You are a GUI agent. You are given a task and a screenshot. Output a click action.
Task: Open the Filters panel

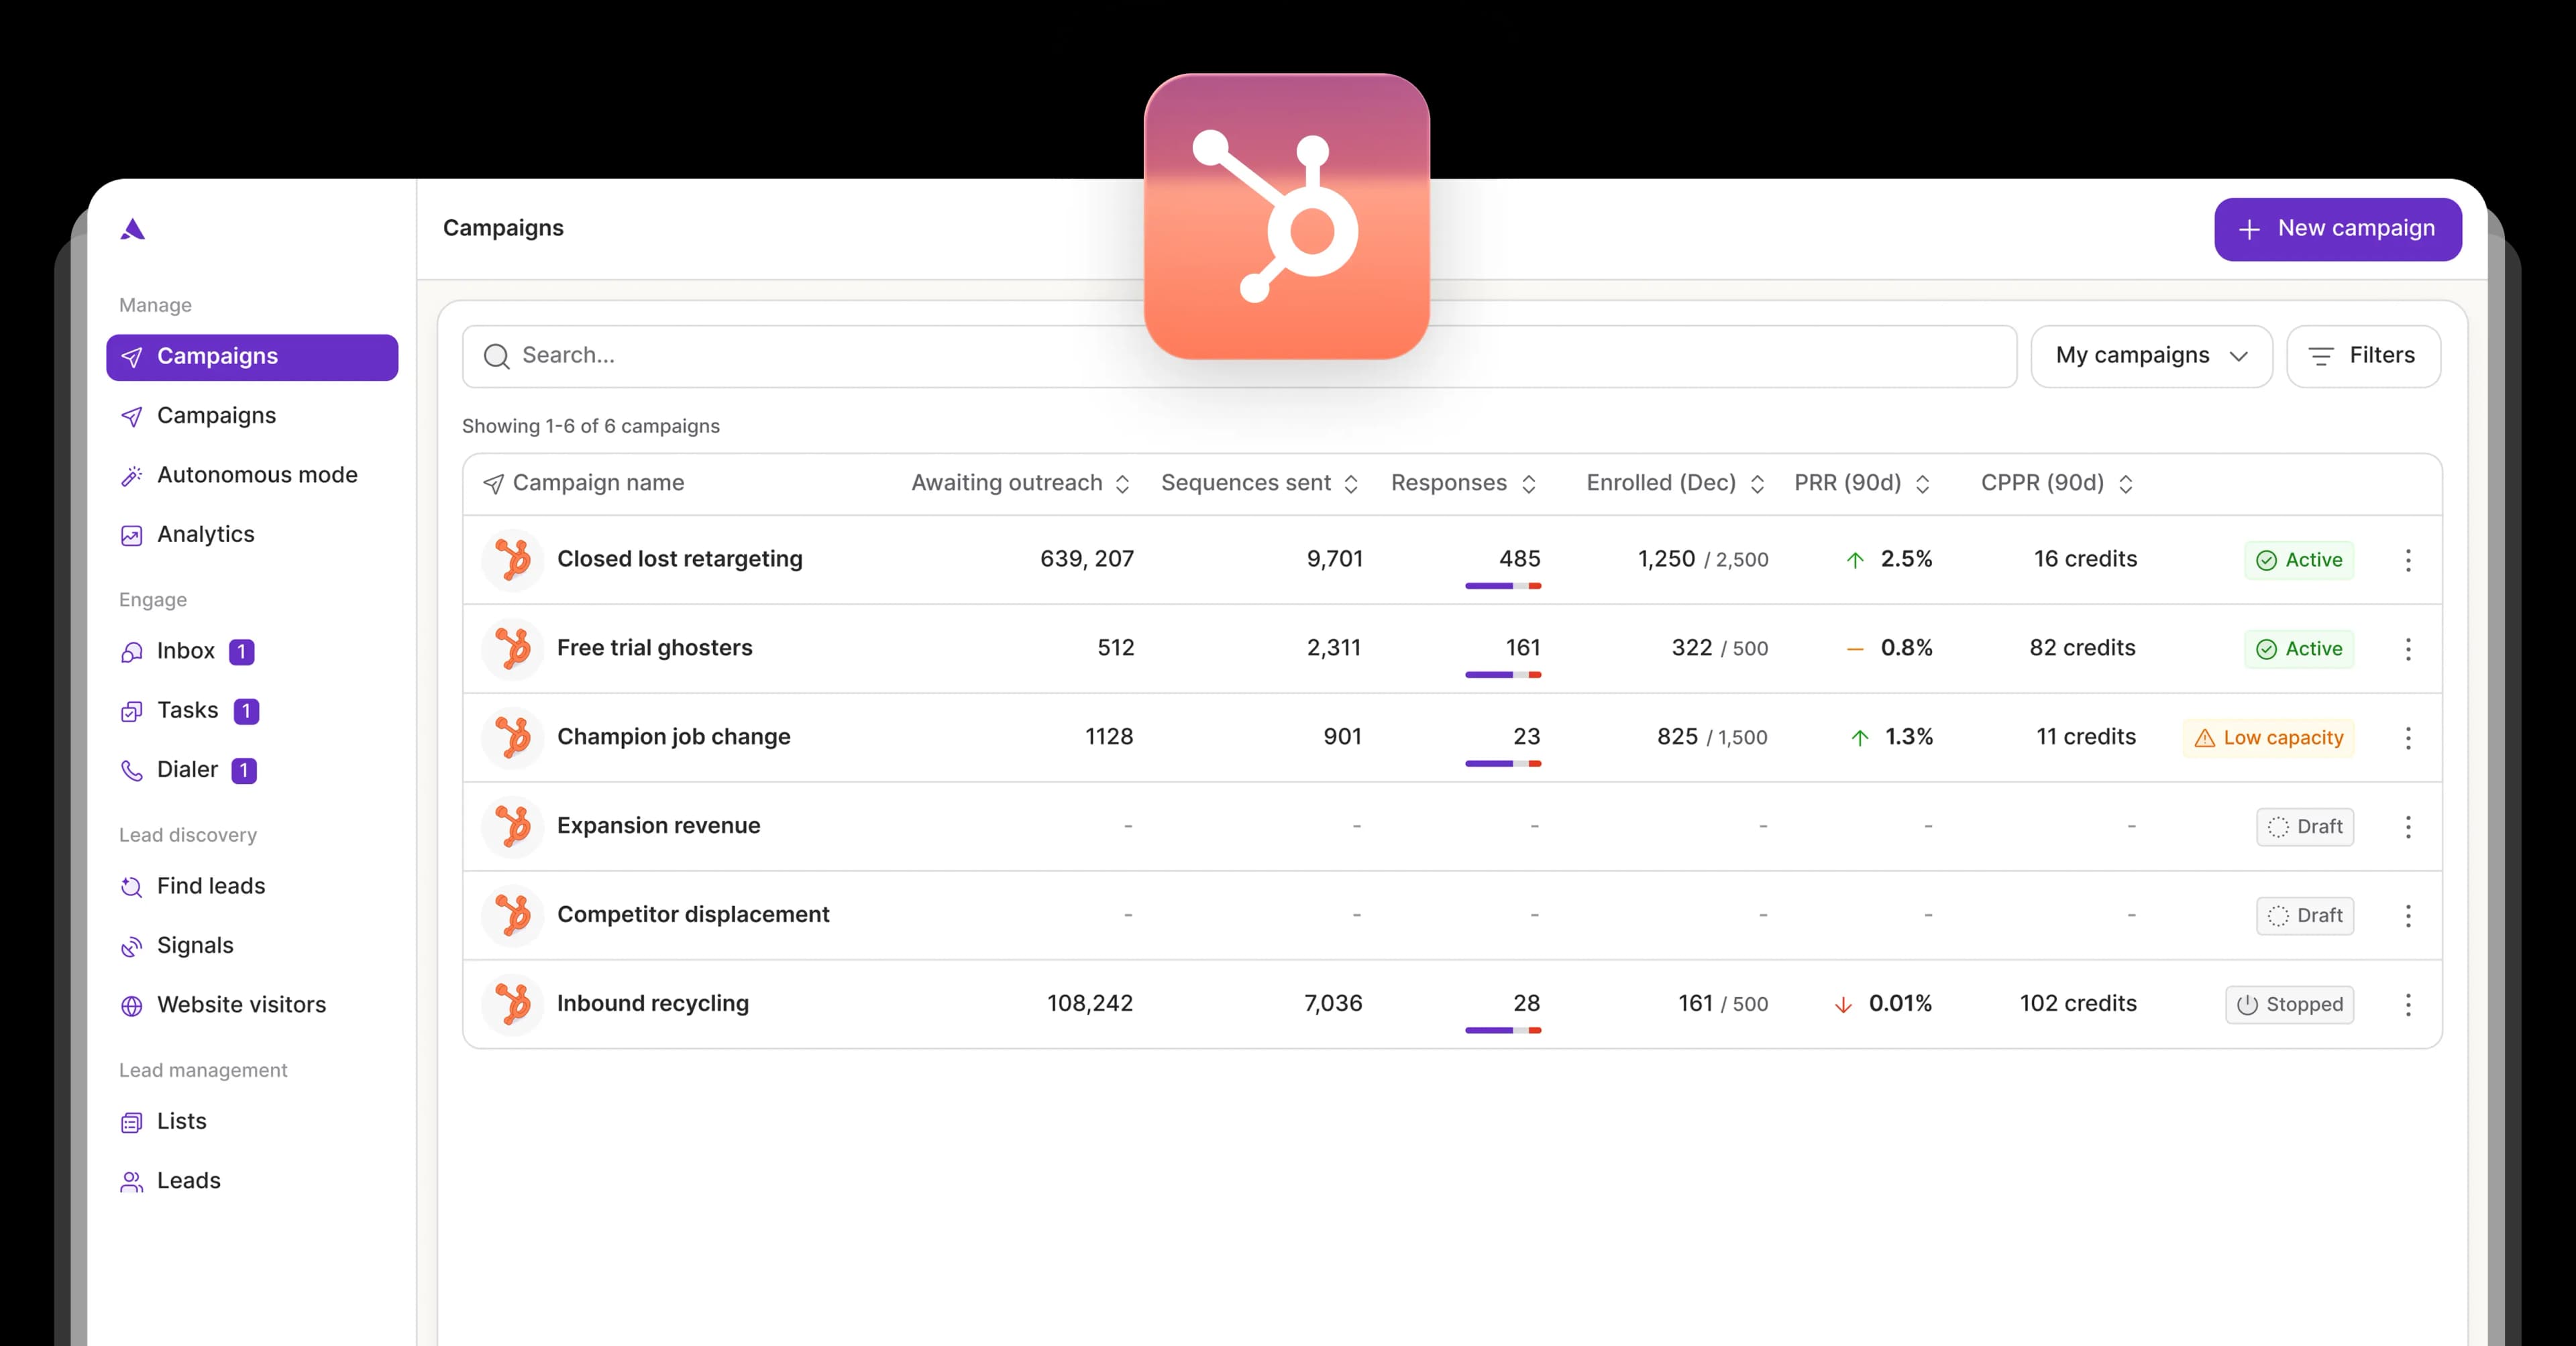tap(2363, 356)
